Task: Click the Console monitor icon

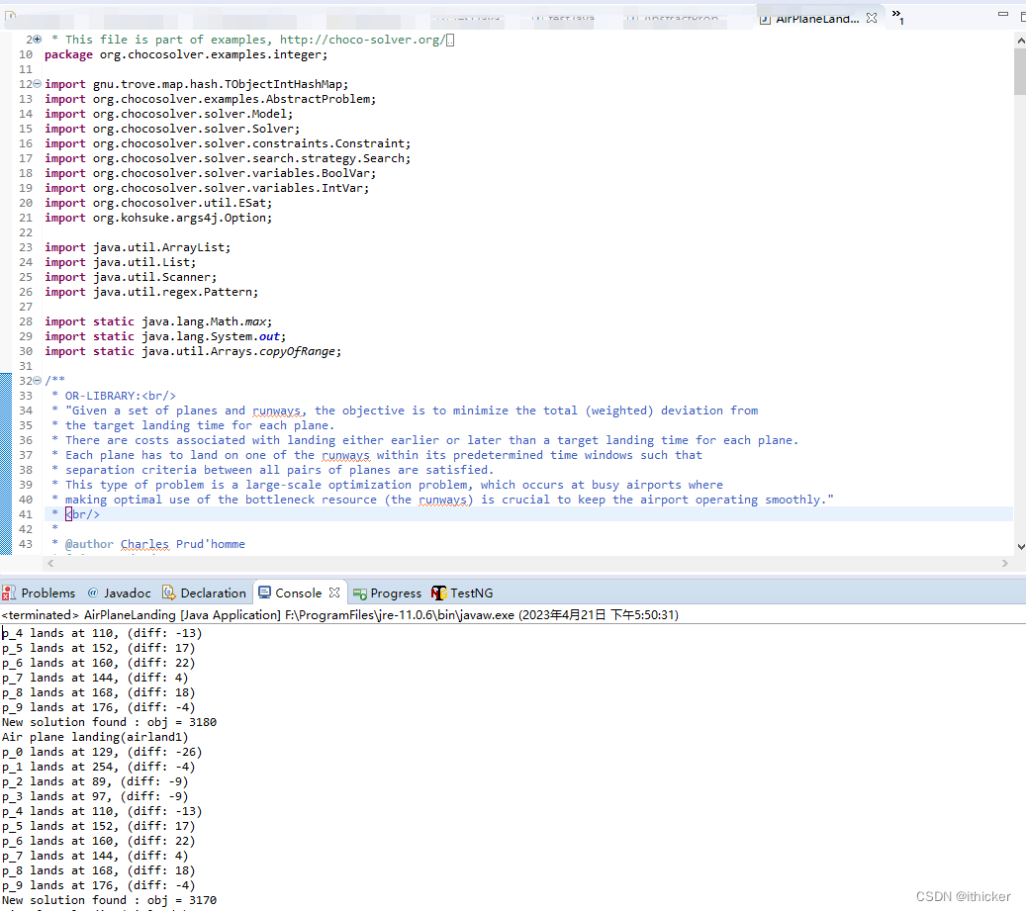Action: 264,592
